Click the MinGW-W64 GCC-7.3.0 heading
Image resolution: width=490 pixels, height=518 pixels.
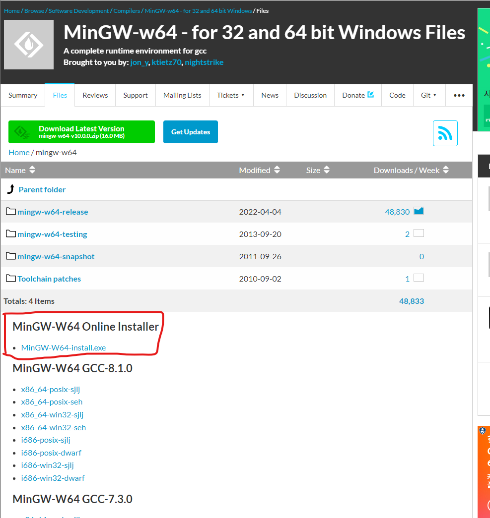(72, 499)
